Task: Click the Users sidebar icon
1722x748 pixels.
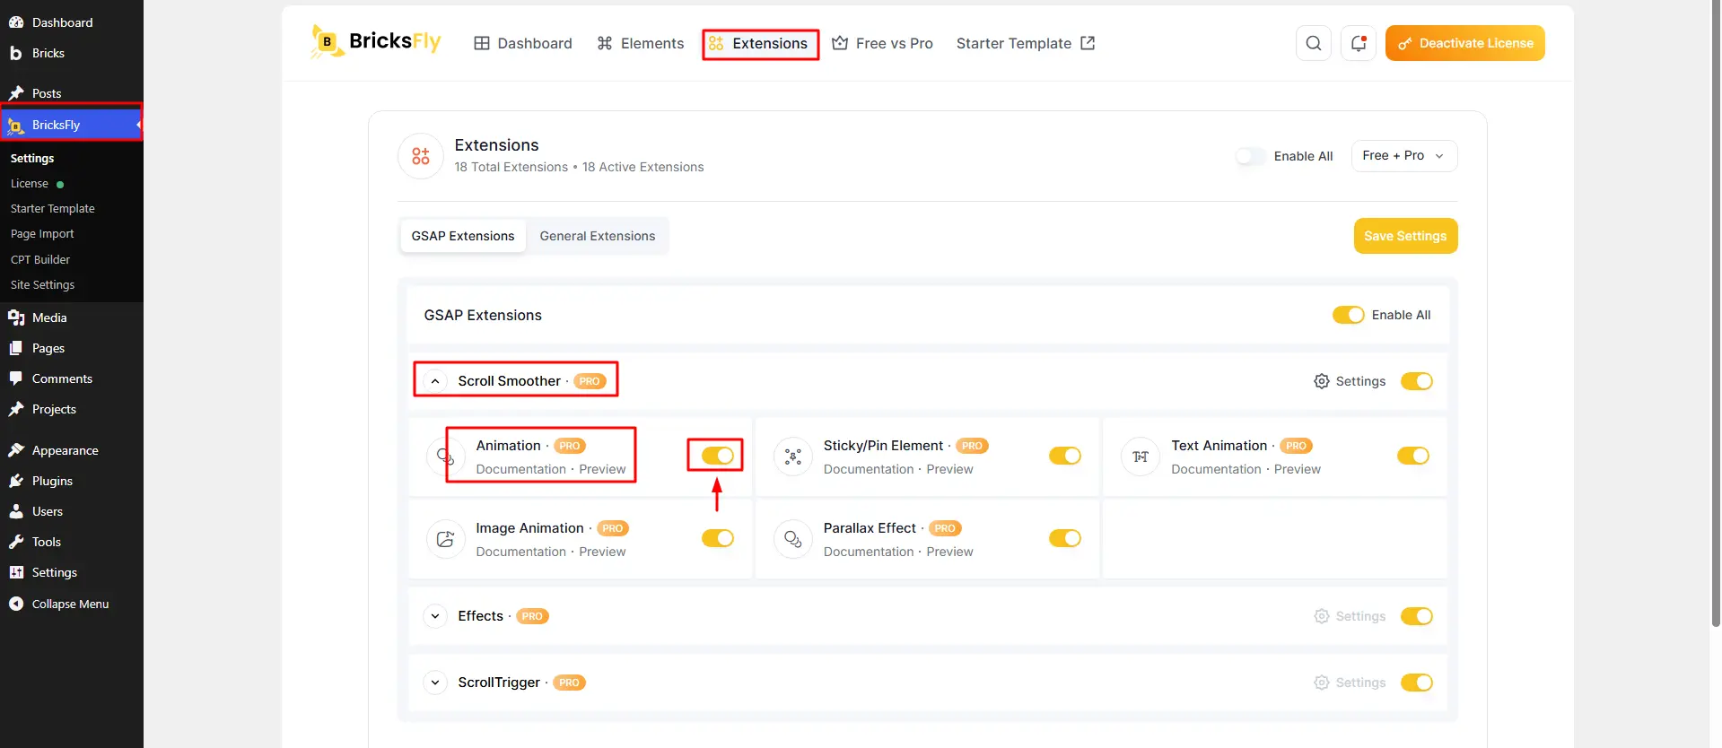Action: 16,511
